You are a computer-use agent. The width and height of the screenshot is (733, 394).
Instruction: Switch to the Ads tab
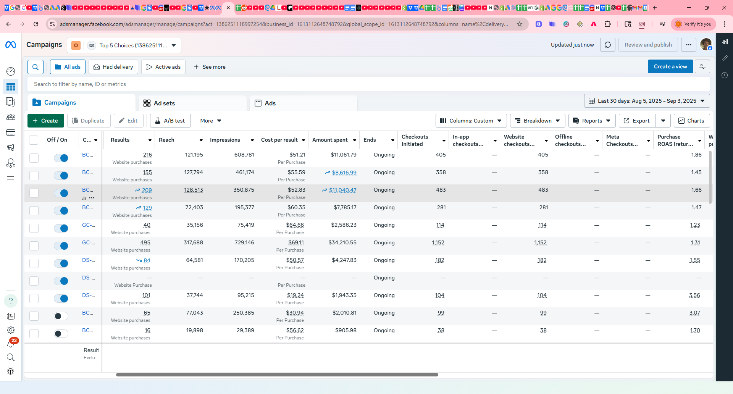pyautogui.click(x=270, y=103)
